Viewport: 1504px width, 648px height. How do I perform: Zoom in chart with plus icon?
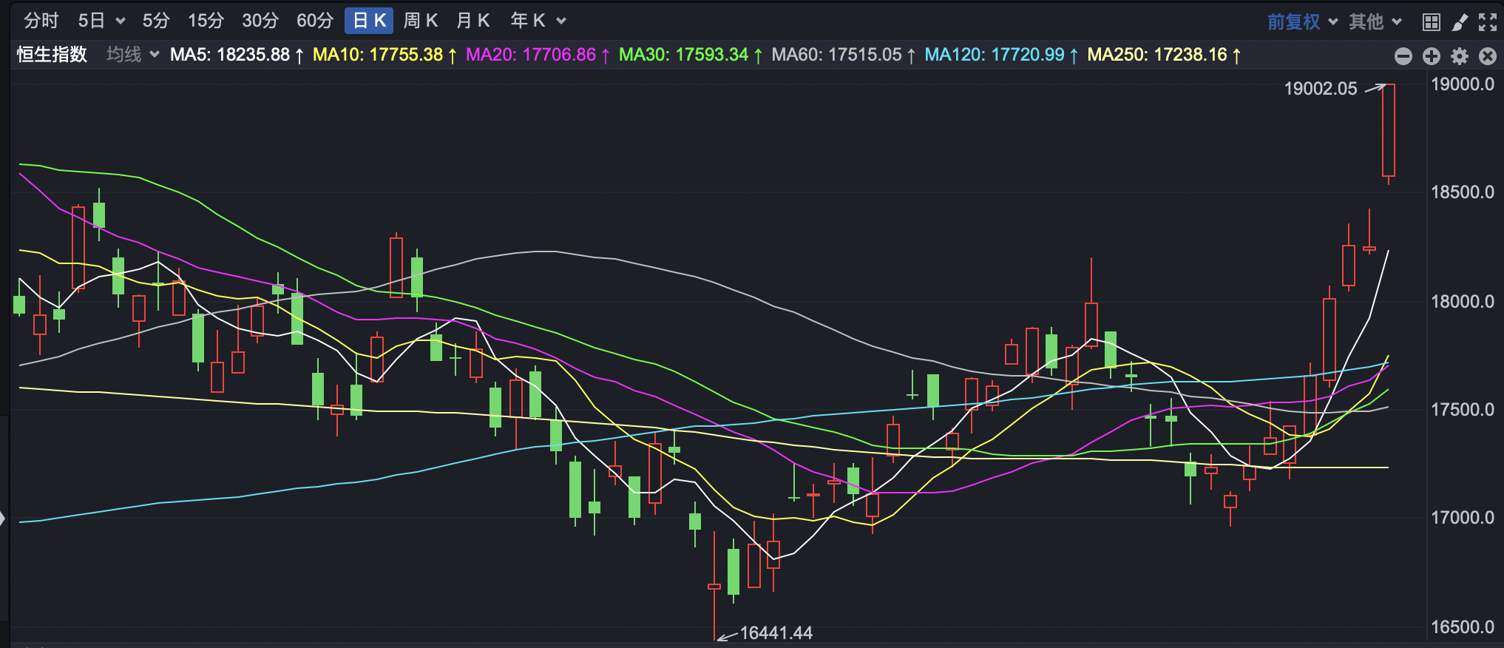pyautogui.click(x=1432, y=55)
